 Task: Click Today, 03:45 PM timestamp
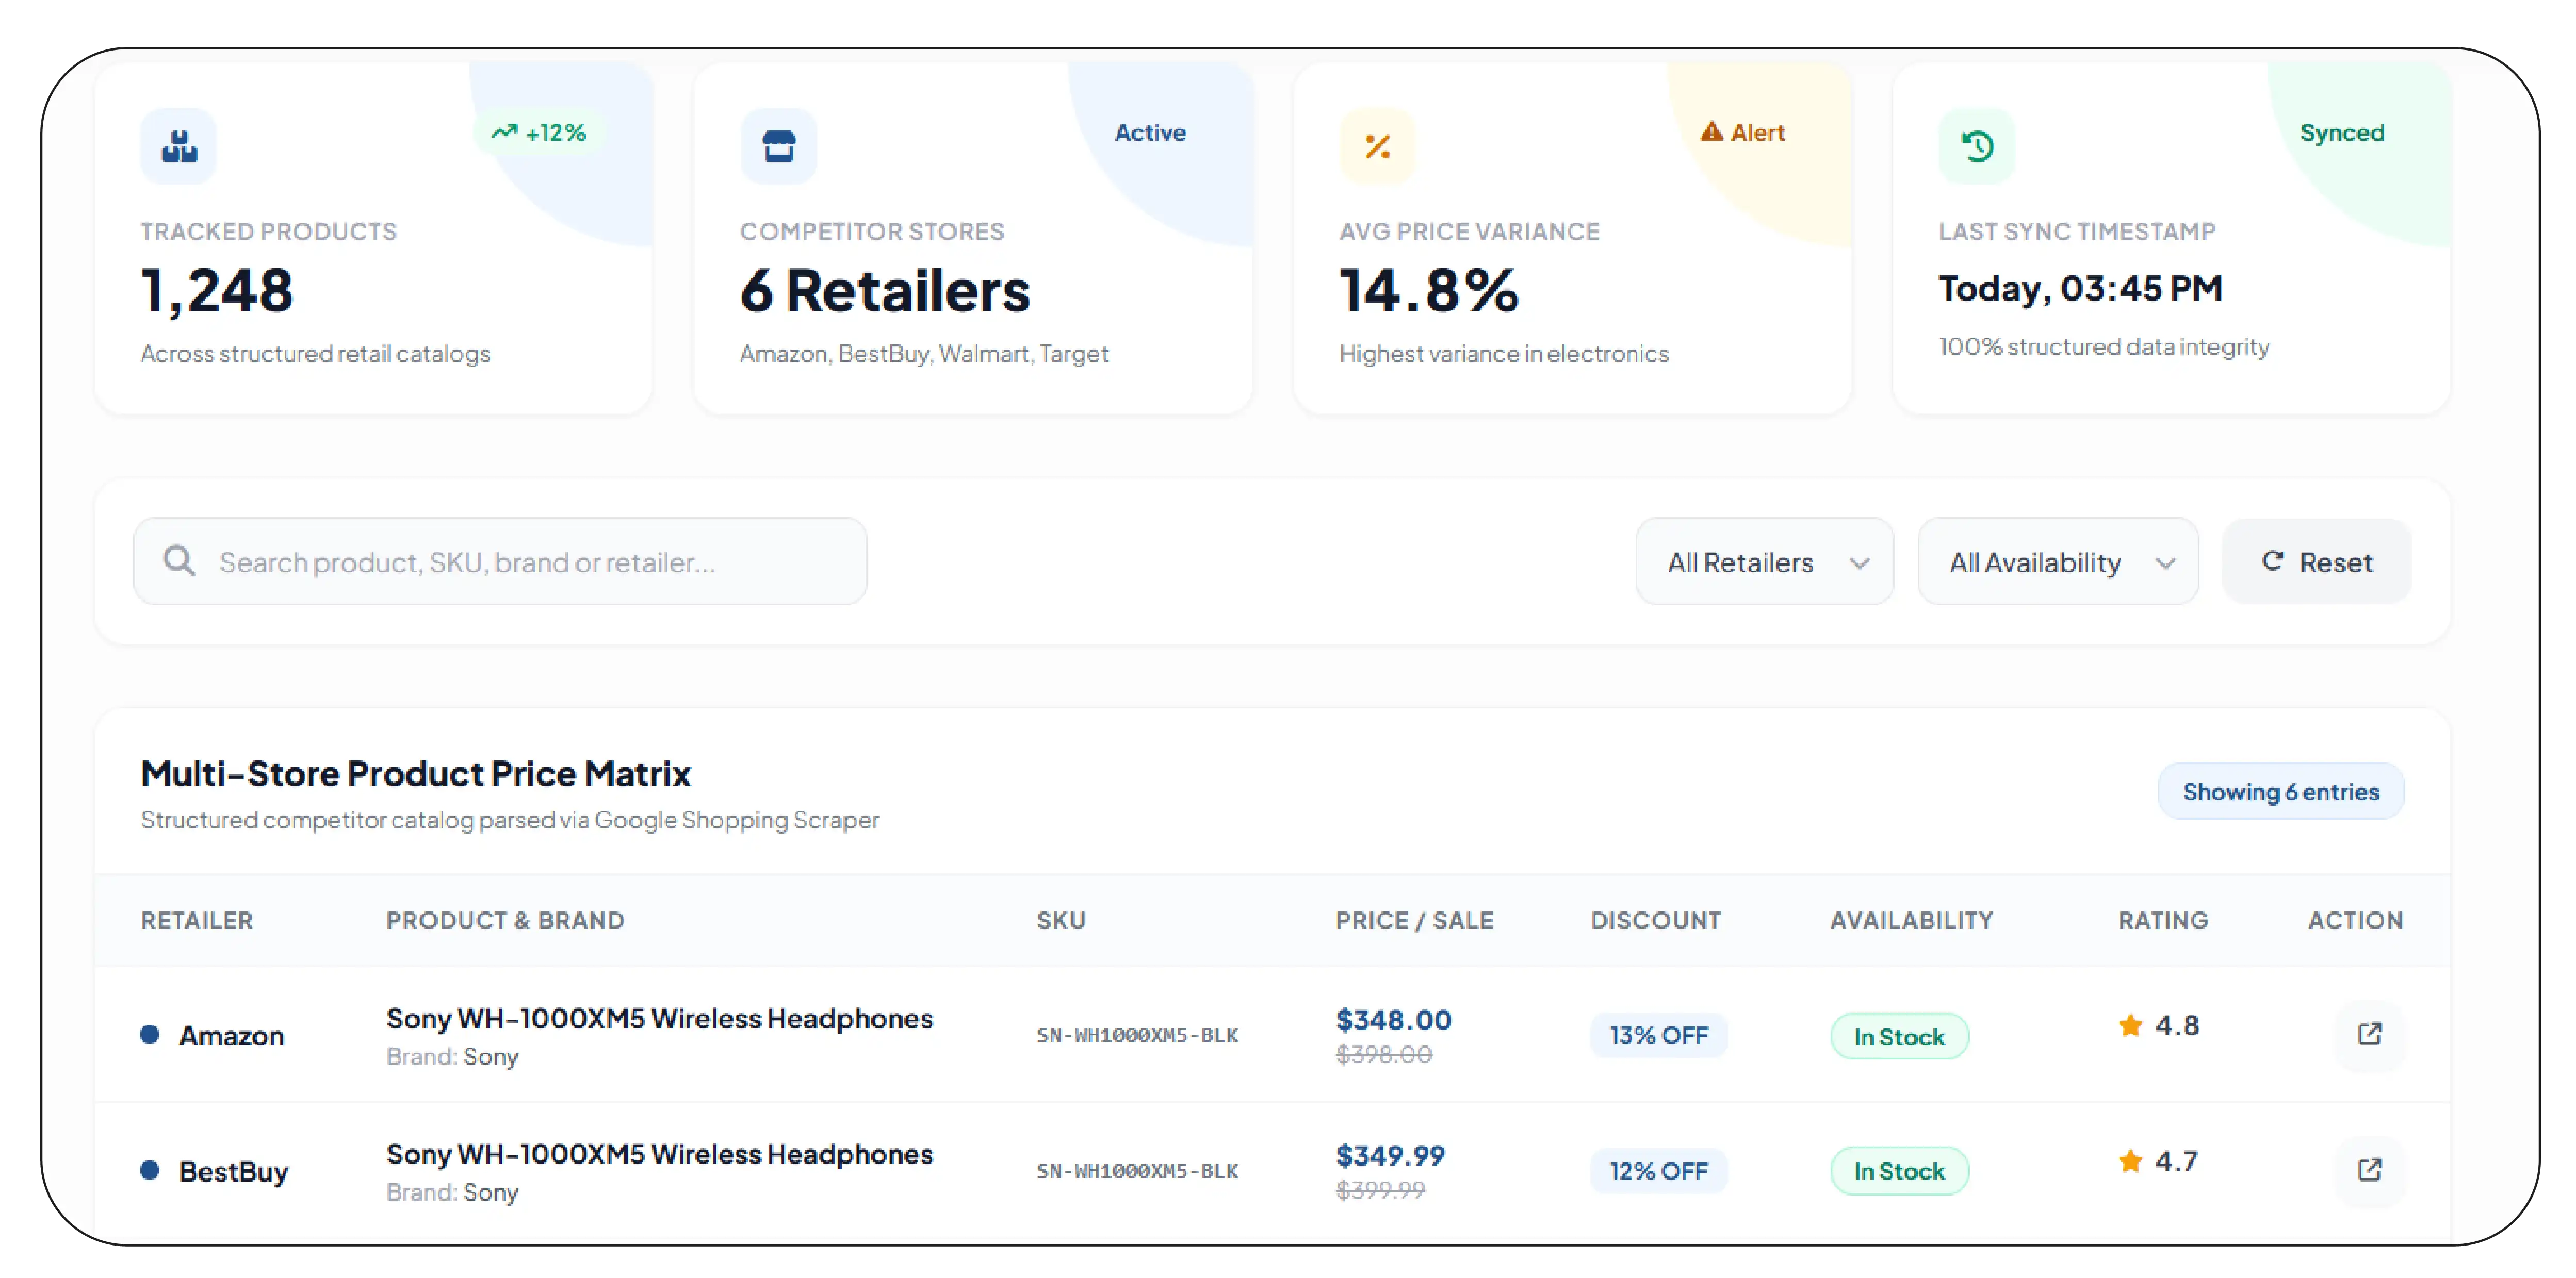pos(2080,288)
